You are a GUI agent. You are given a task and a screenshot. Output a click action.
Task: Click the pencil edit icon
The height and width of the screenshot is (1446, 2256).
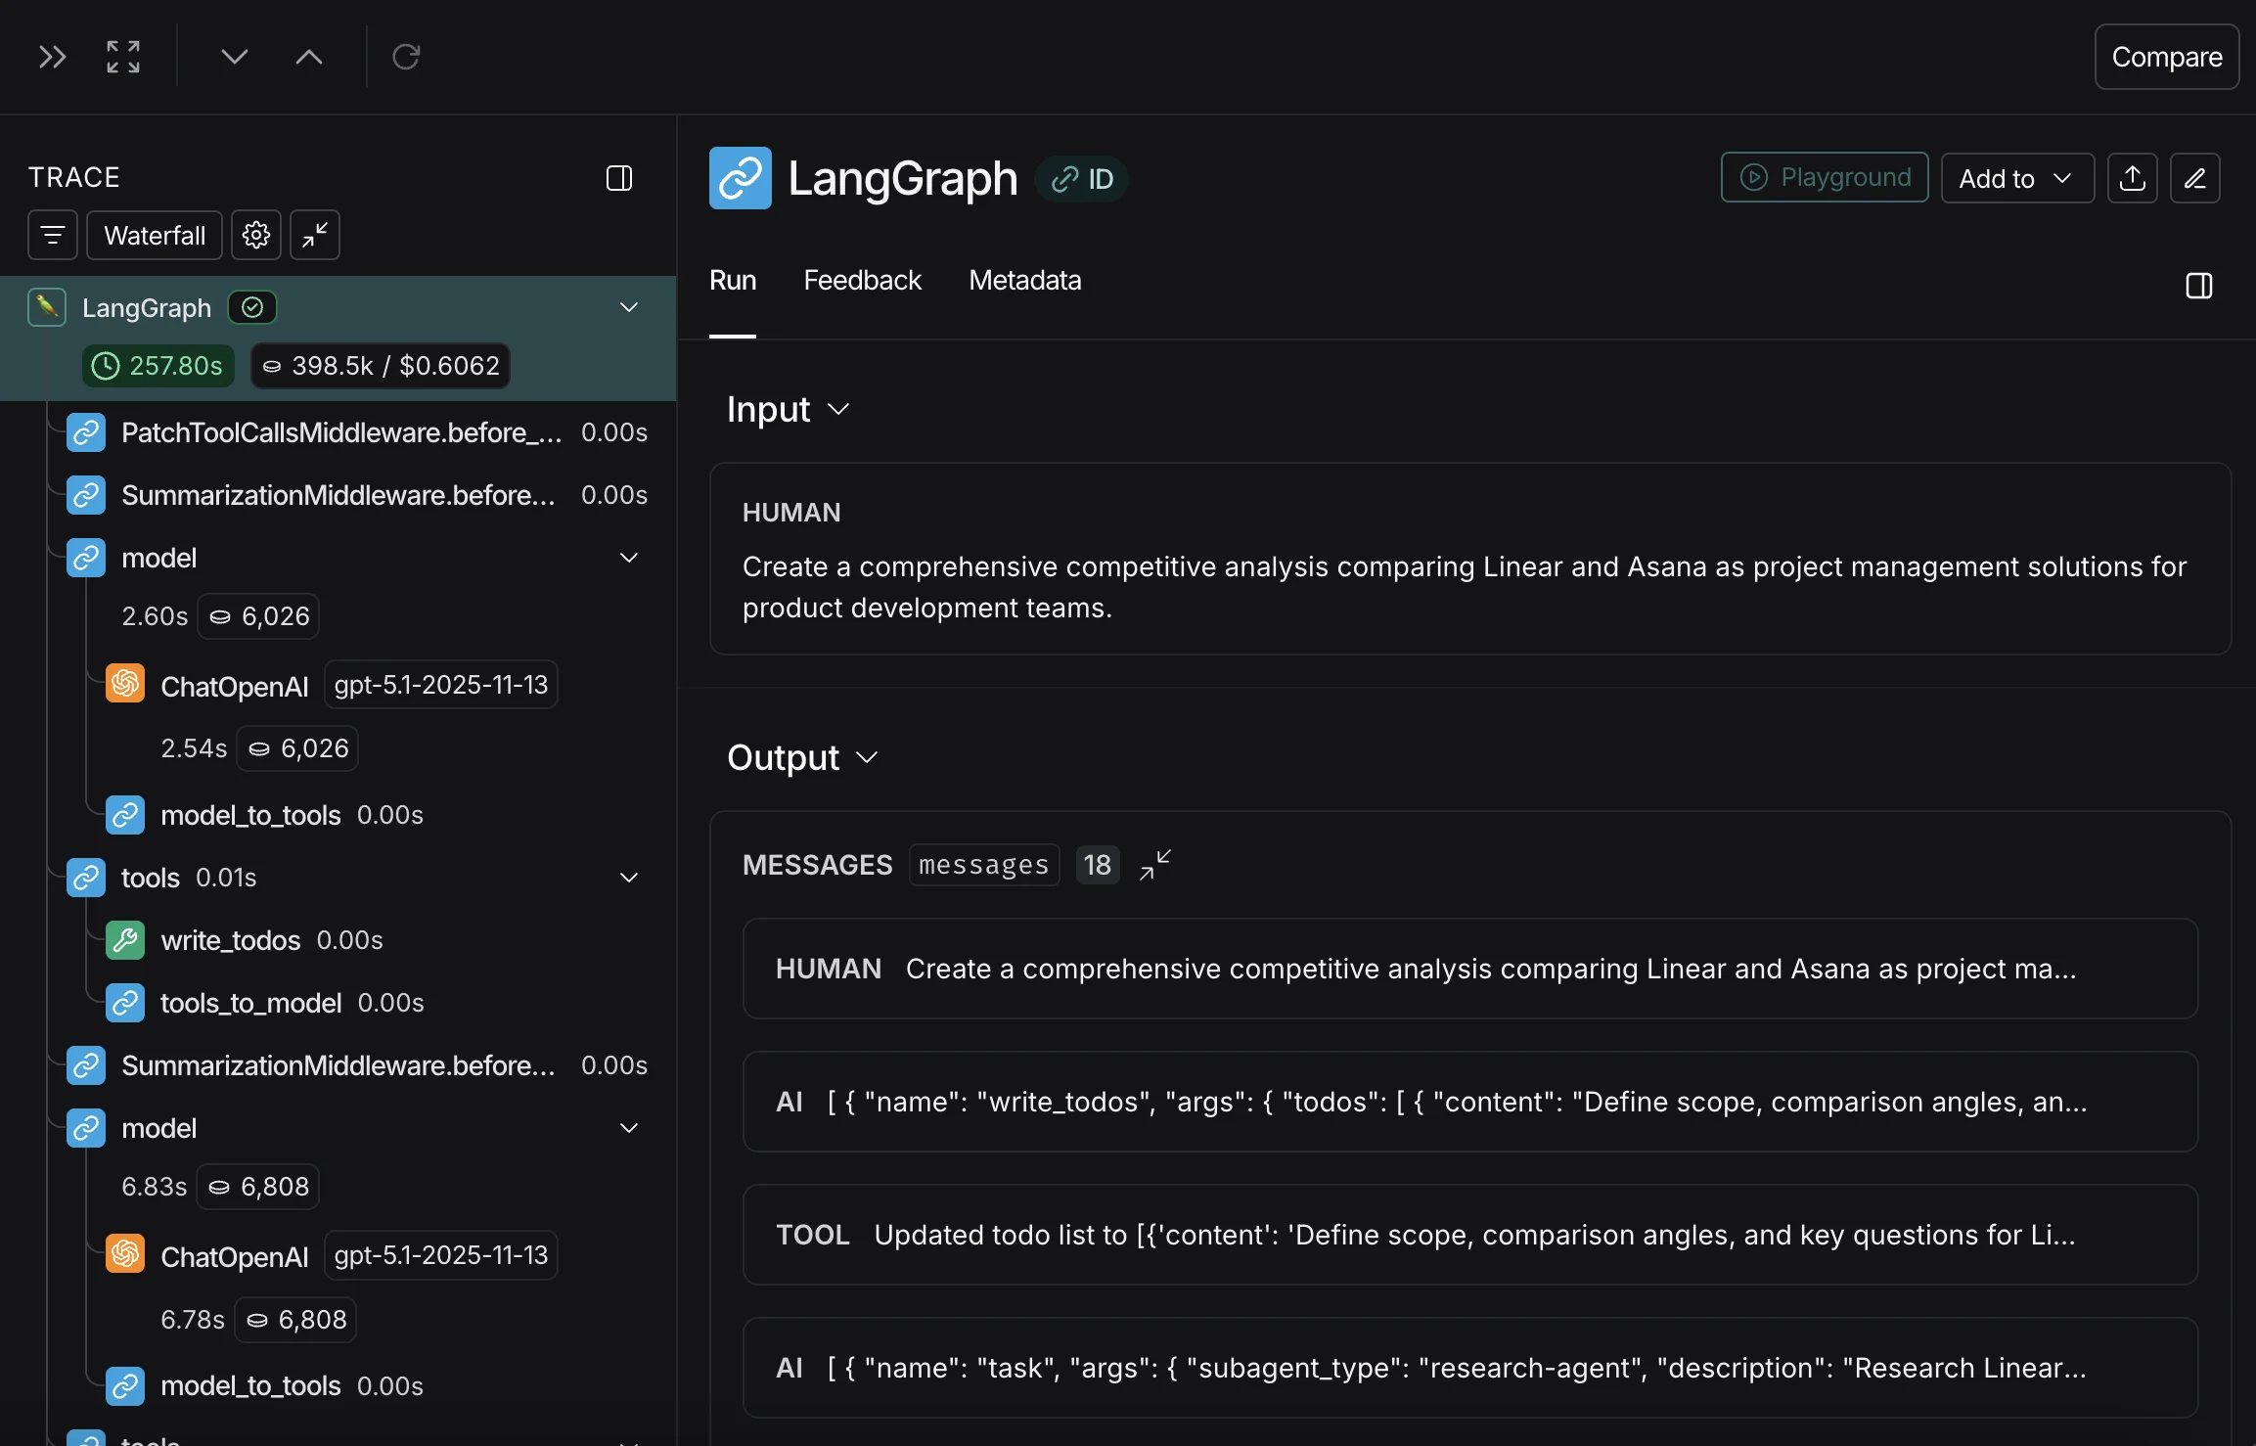pyautogui.click(x=2195, y=178)
